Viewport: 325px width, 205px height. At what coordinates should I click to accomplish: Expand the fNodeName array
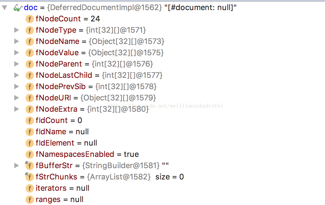click(17, 41)
